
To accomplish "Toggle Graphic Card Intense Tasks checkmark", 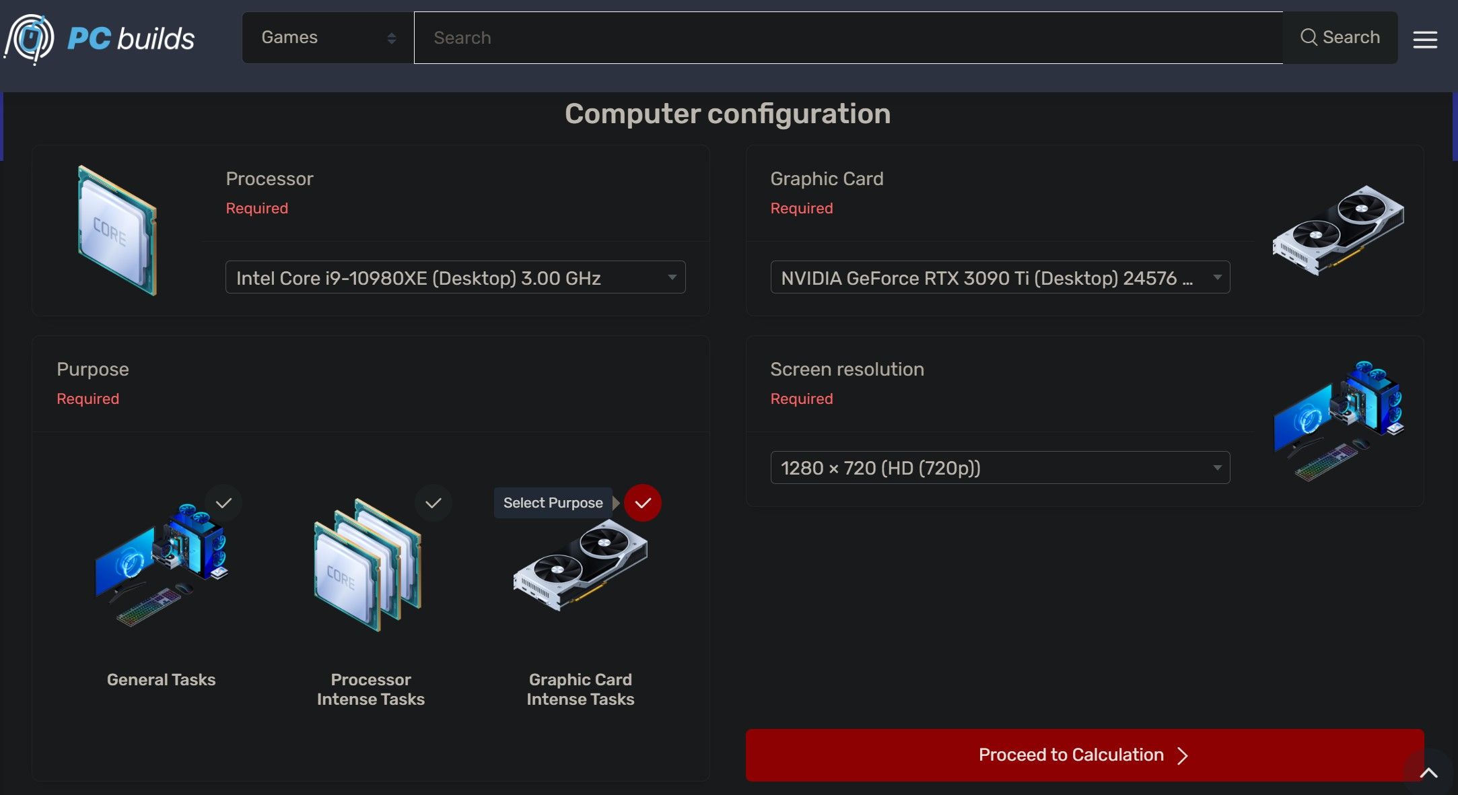I will [x=642, y=504].
